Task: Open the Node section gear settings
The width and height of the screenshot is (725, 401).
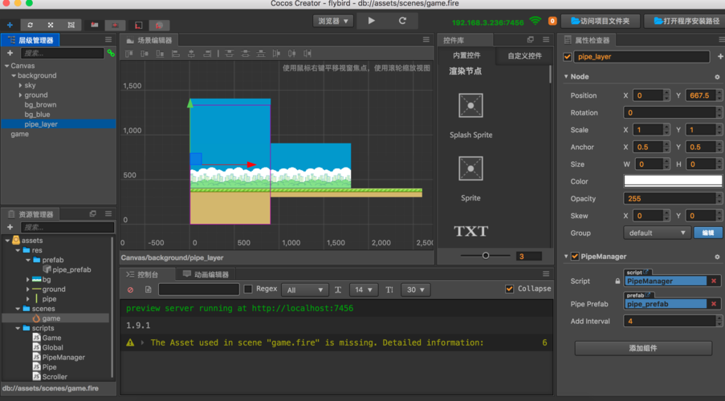Action: click(x=717, y=77)
